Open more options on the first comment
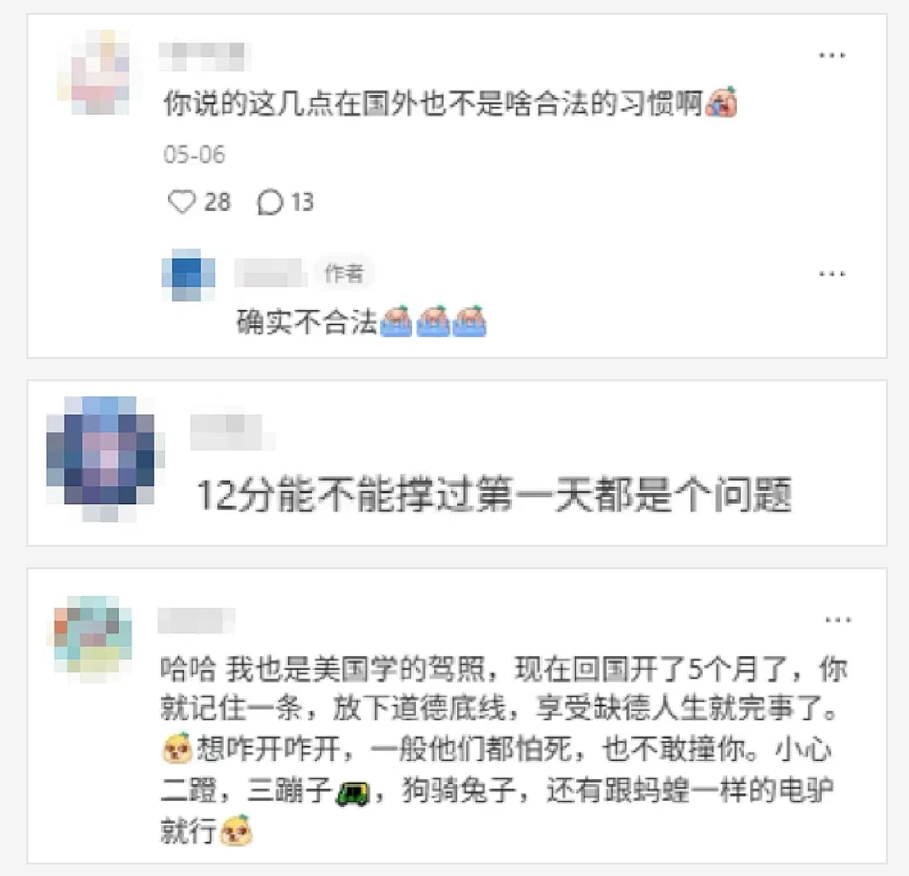 (831, 55)
